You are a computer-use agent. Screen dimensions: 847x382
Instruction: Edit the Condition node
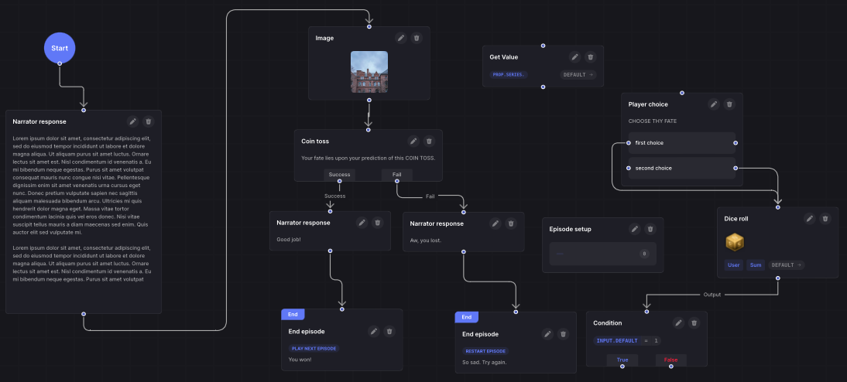[x=678, y=323]
